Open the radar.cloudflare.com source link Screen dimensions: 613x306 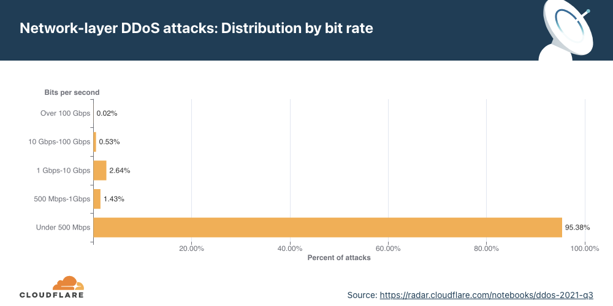pos(487,295)
